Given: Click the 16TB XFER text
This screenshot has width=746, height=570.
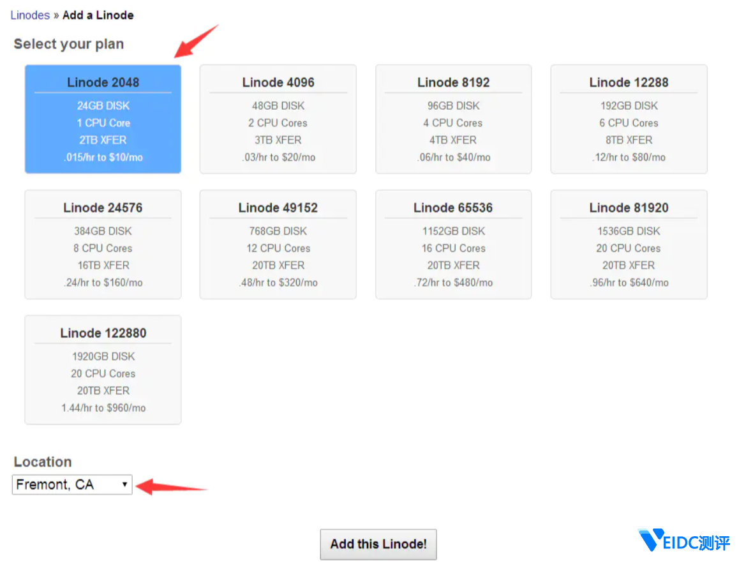Looking at the screenshot, I should tap(103, 266).
